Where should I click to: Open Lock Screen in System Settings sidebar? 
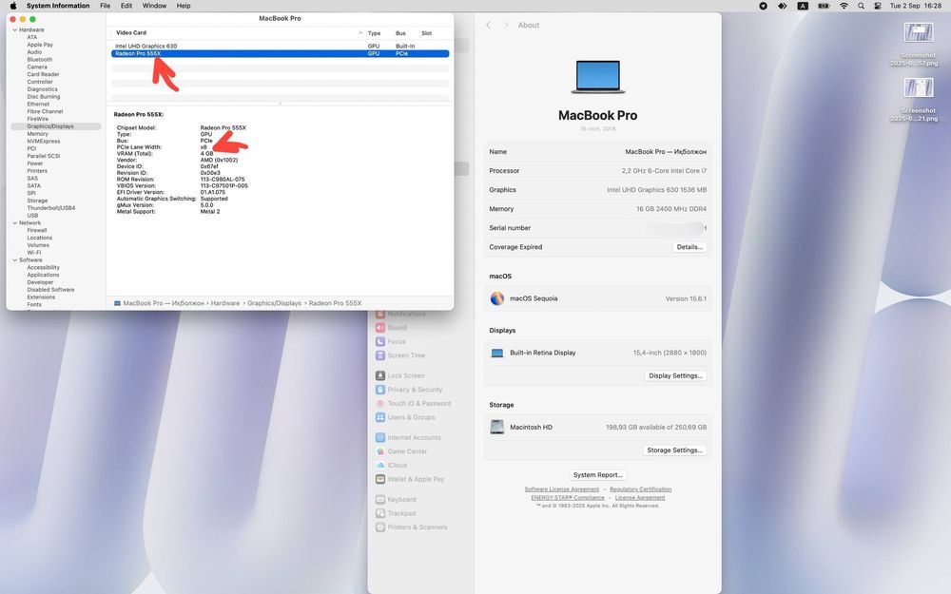(400, 375)
